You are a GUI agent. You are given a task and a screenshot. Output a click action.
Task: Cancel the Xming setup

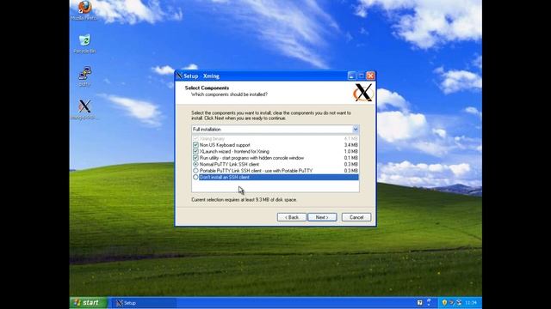(356, 217)
